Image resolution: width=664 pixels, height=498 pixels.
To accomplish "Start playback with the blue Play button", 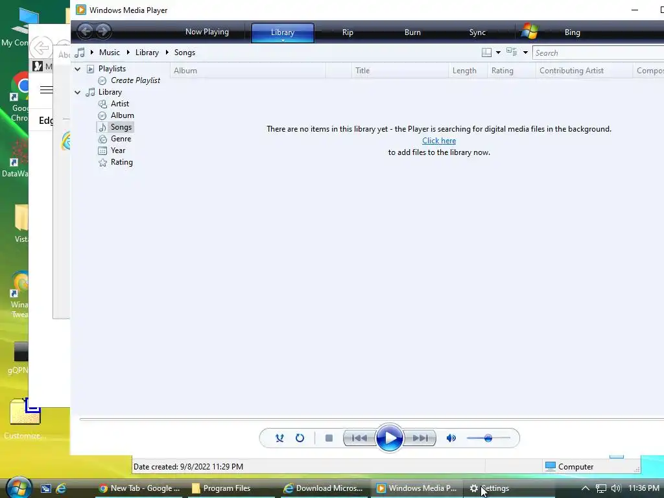I will click(x=389, y=438).
